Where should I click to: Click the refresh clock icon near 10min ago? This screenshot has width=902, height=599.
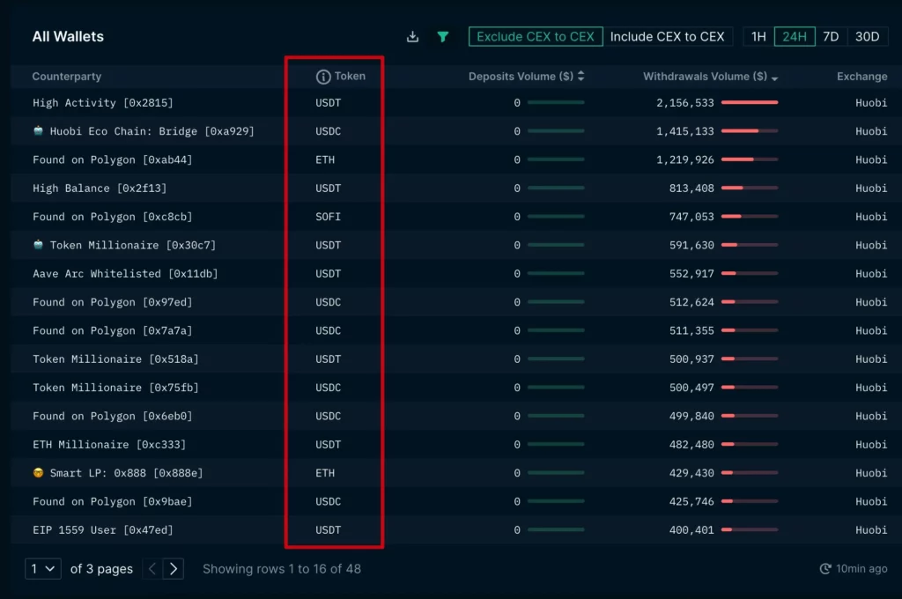[x=824, y=568]
